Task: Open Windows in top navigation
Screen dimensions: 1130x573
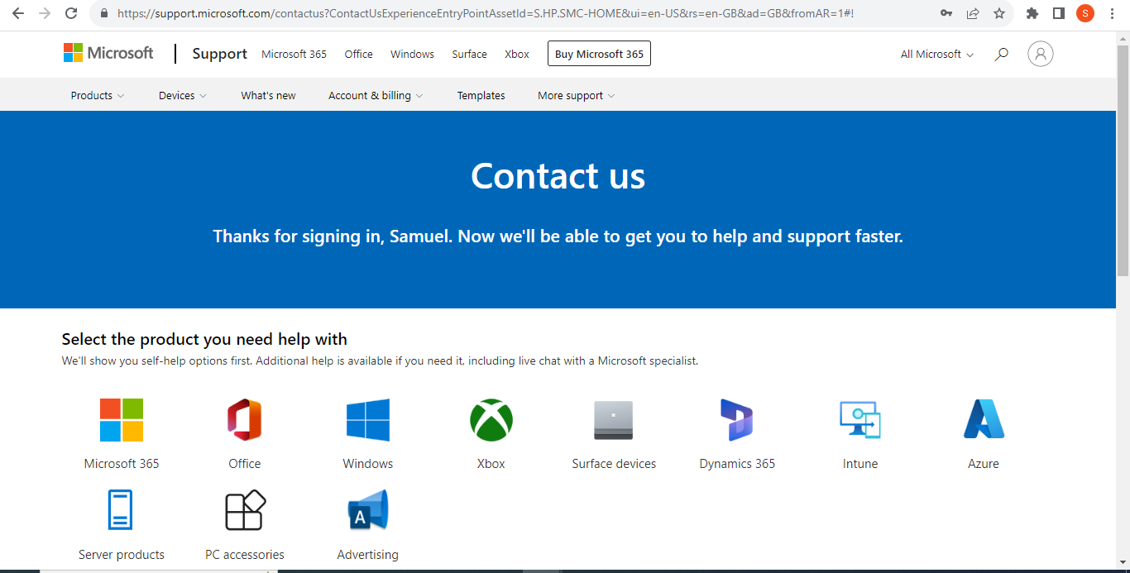Action: (412, 54)
